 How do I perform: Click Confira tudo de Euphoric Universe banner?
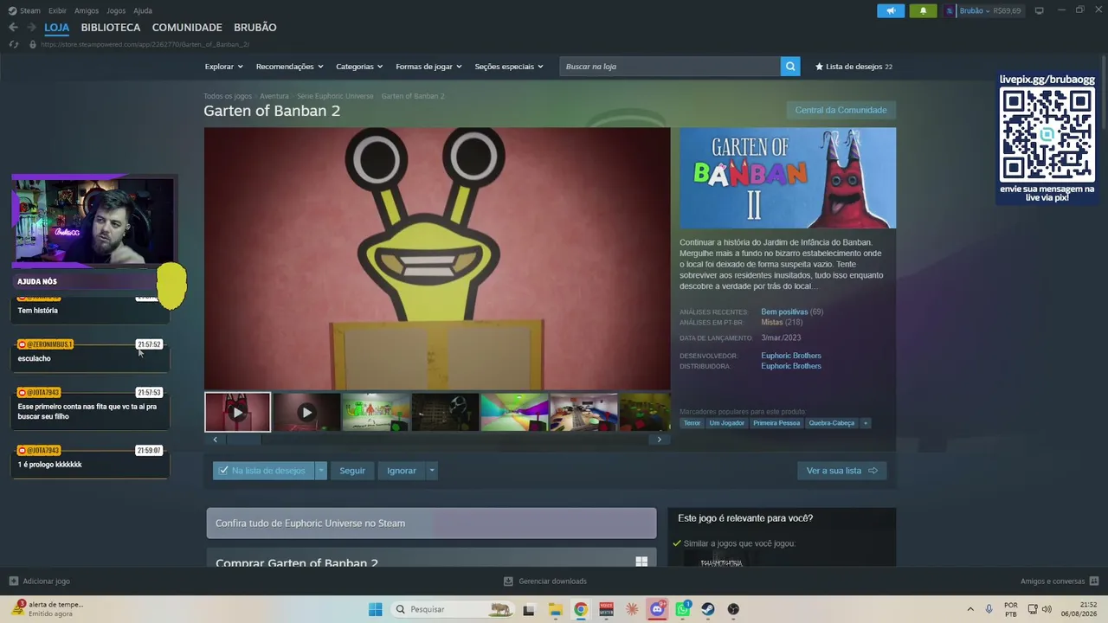(x=431, y=523)
